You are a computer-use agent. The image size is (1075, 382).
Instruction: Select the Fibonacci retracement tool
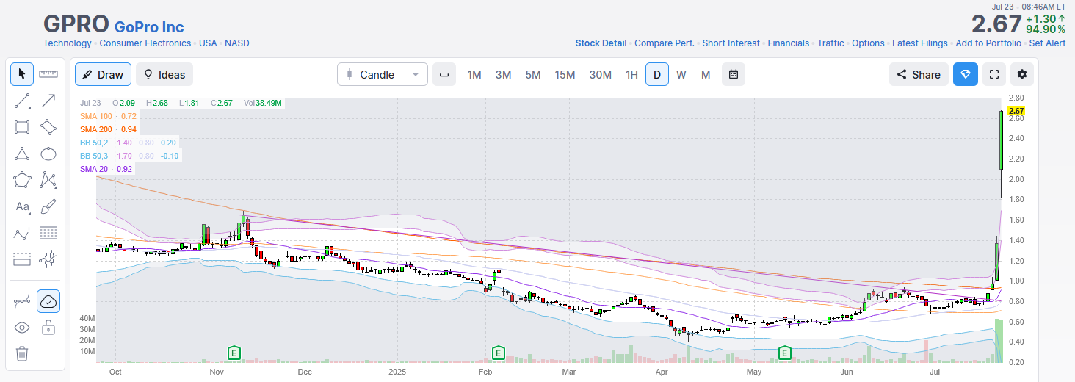pos(48,233)
